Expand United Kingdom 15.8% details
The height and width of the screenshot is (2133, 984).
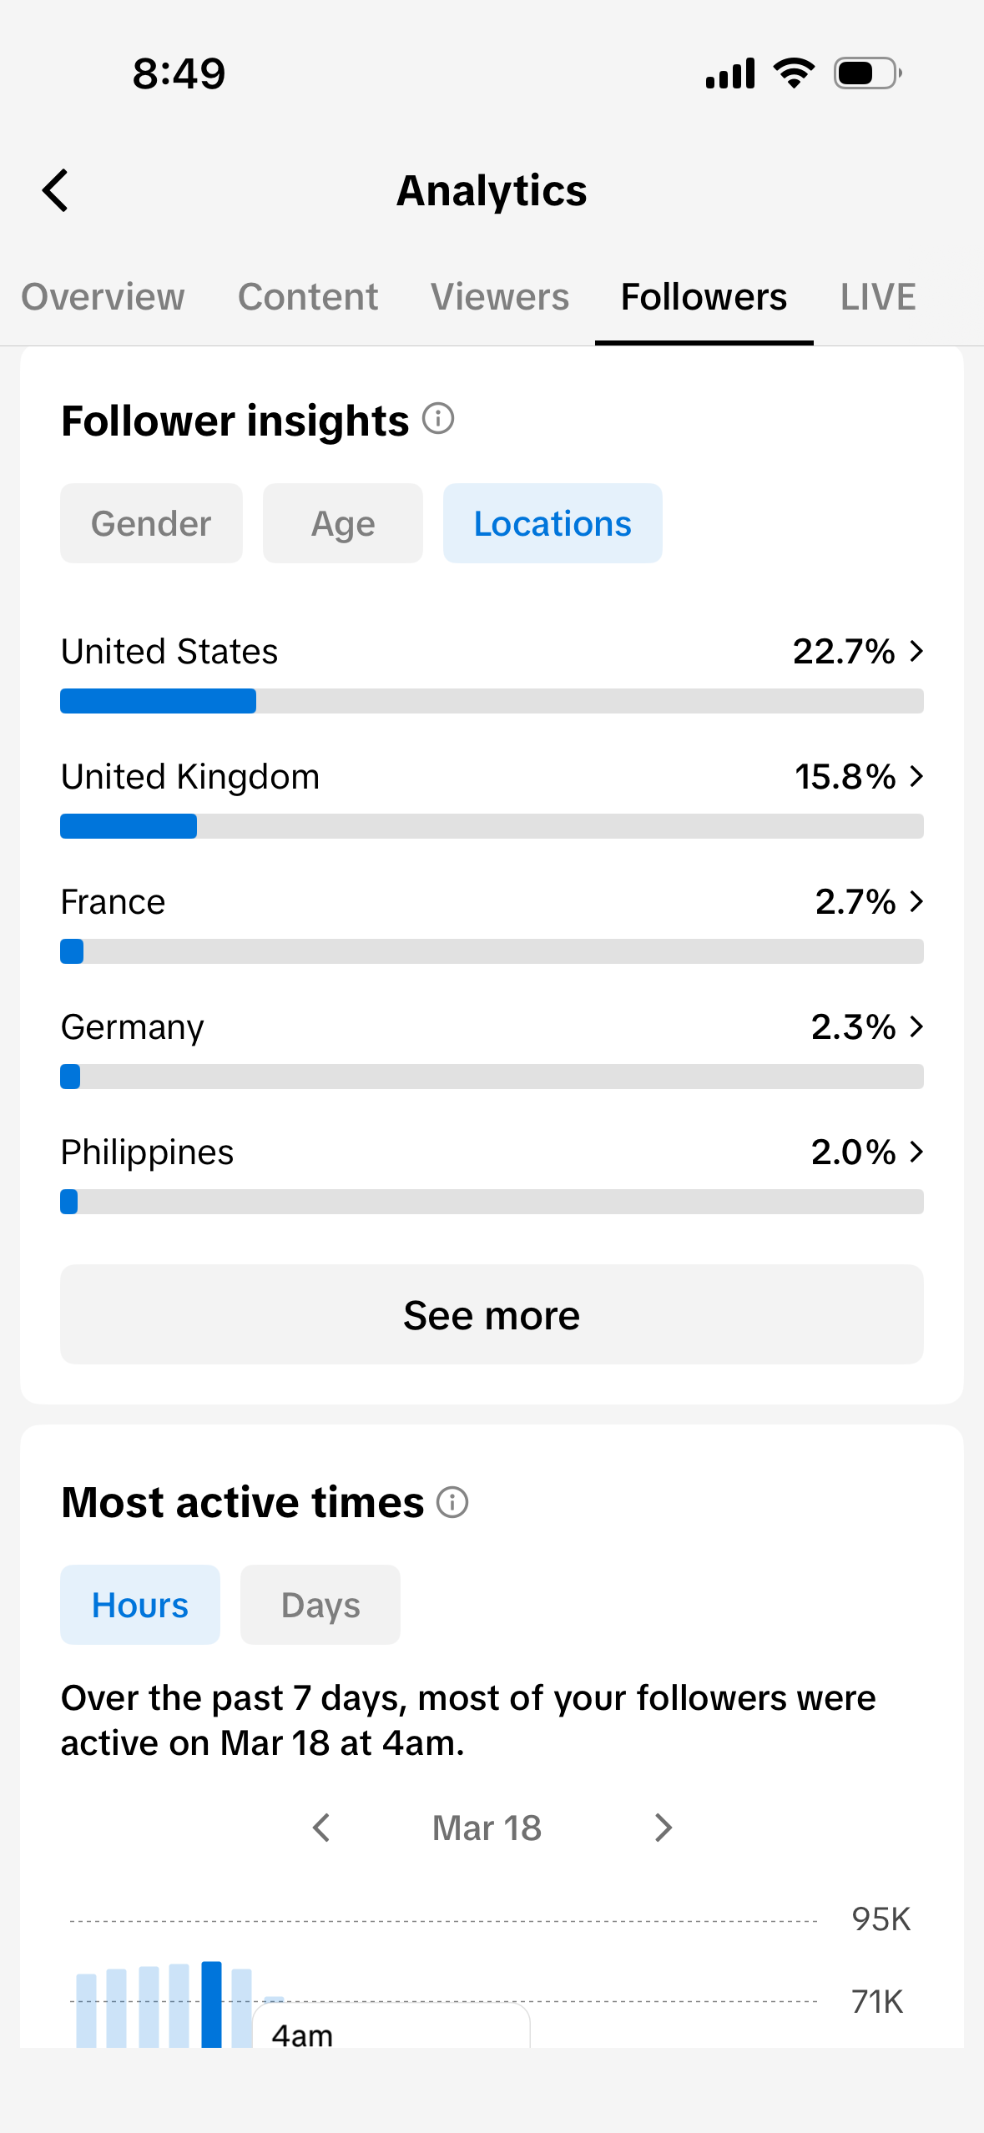click(492, 797)
